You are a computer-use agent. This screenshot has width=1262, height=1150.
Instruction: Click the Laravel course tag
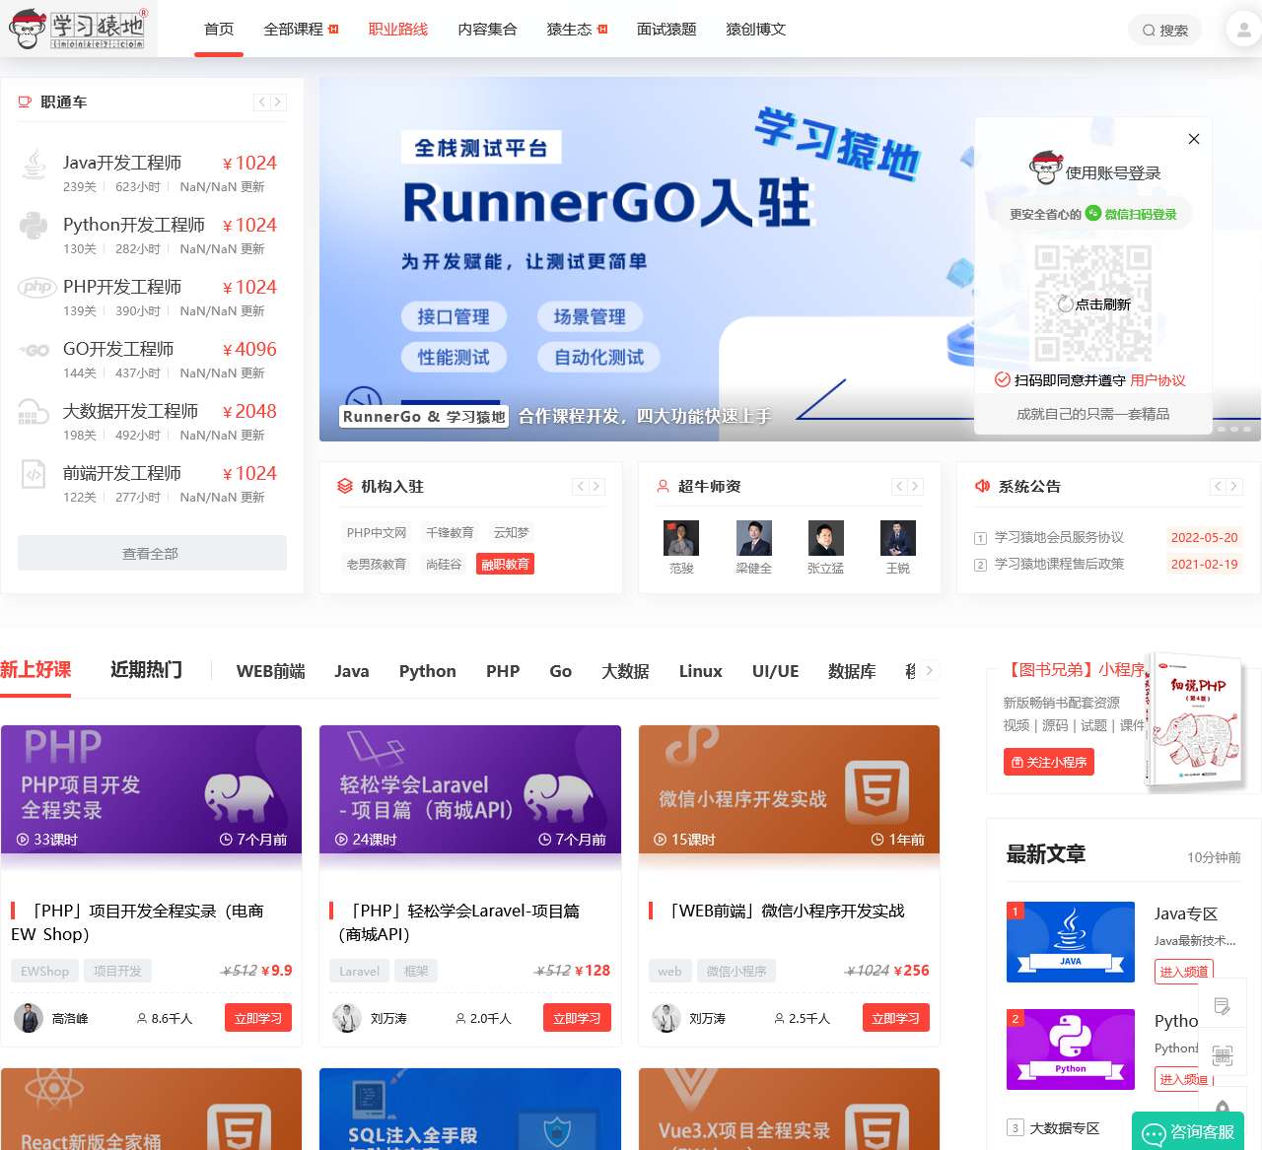point(359,971)
